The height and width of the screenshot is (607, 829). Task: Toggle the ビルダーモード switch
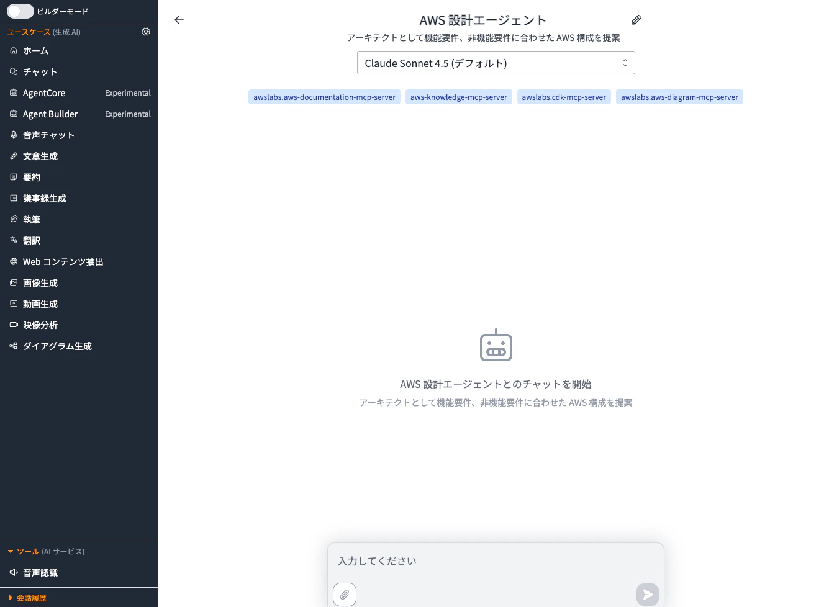coord(20,11)
